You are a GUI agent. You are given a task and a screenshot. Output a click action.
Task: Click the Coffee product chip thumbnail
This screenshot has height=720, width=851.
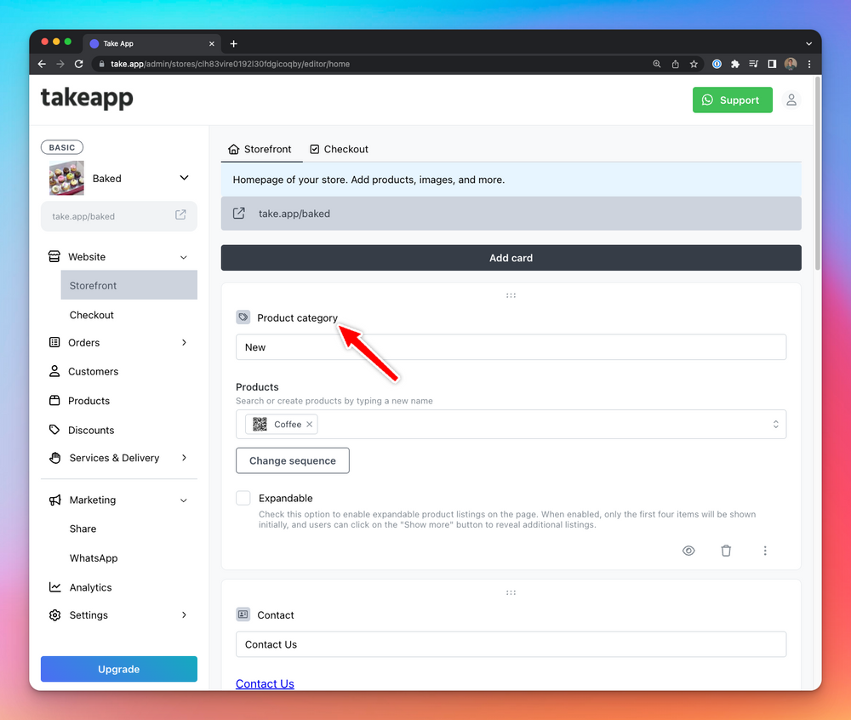click(260, 425)
